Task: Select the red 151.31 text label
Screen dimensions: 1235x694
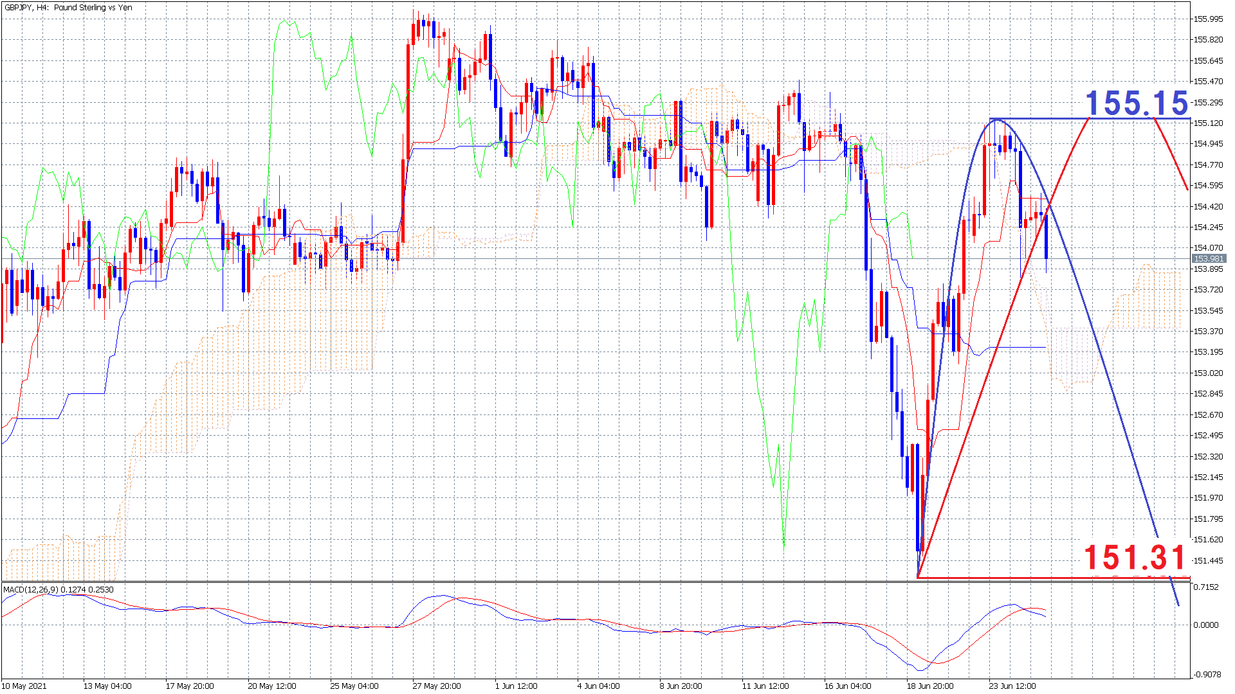Action: [x=1134, y=557]
